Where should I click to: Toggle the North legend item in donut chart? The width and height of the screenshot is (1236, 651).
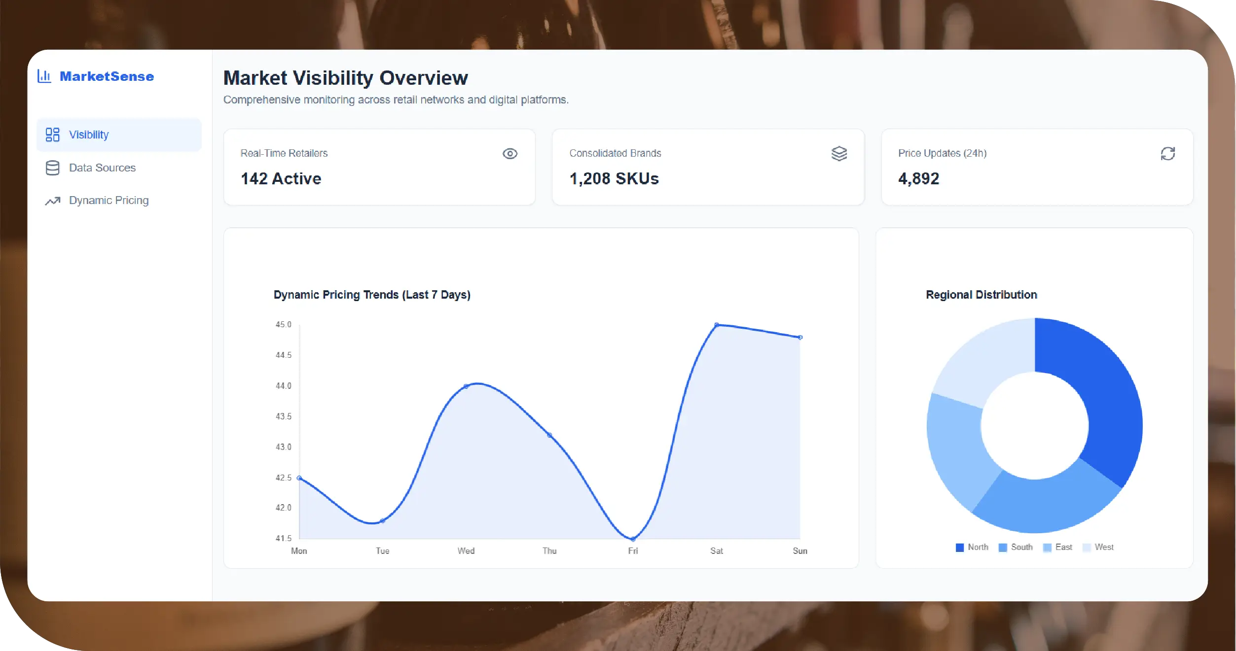click(972, 547)
